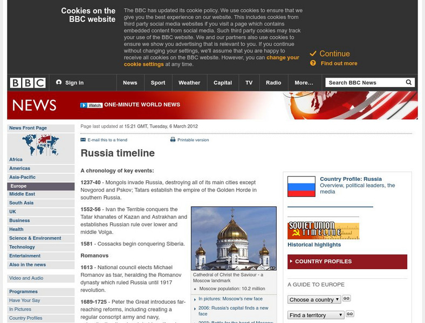Select UK in the sidebar
425x323 pixels.
(40, 212)
